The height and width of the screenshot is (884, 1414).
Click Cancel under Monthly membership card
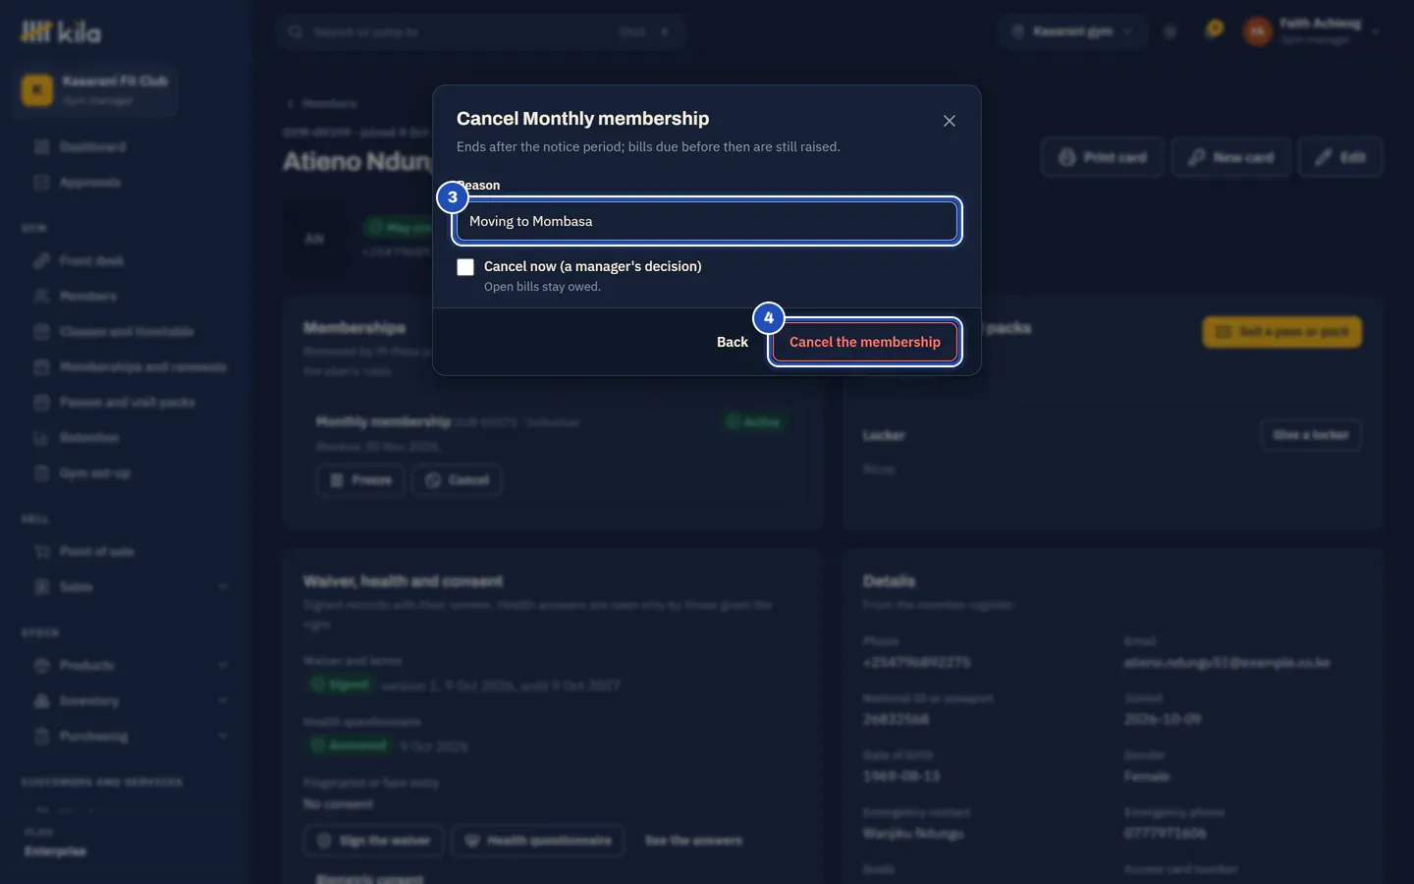(458, 480)
